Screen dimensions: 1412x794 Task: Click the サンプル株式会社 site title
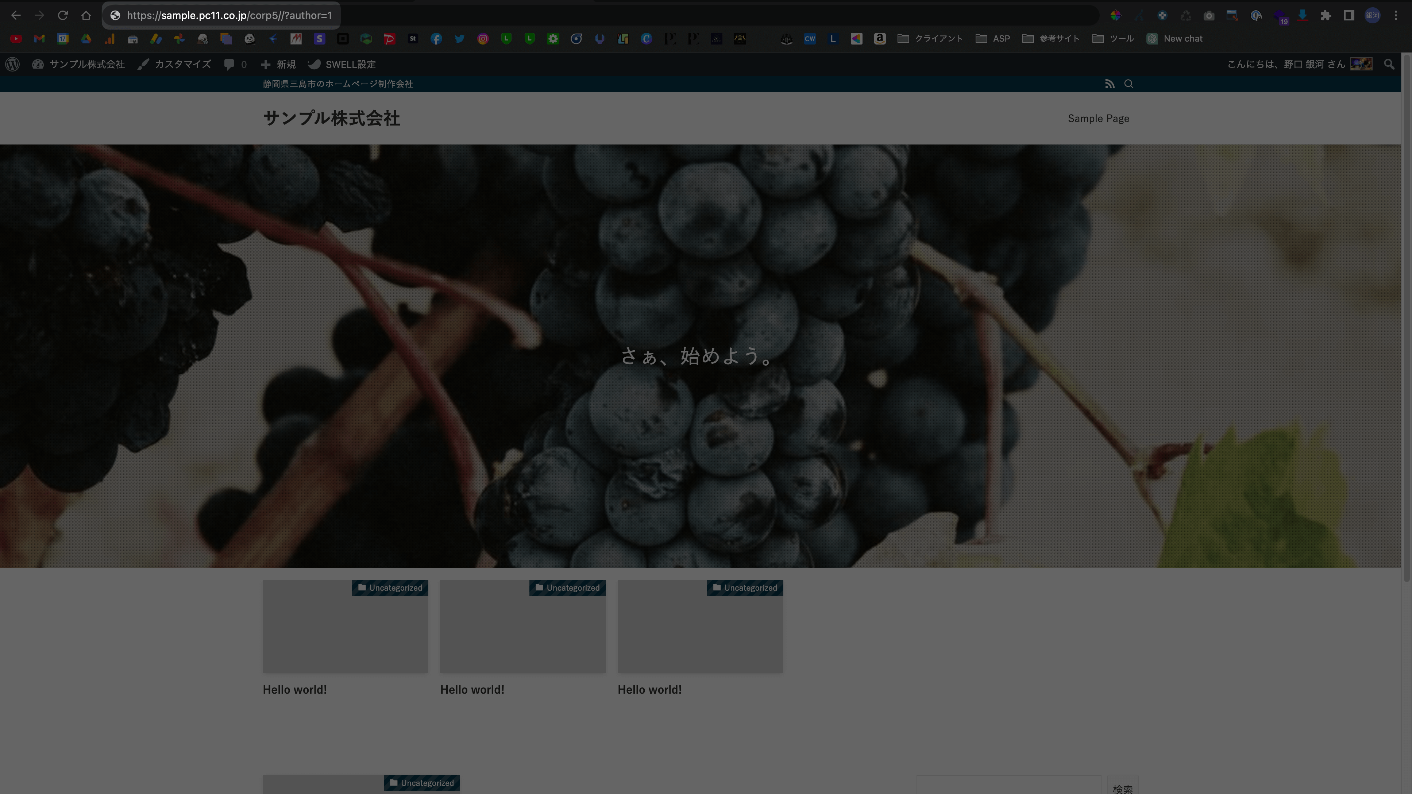pos(331,119)
